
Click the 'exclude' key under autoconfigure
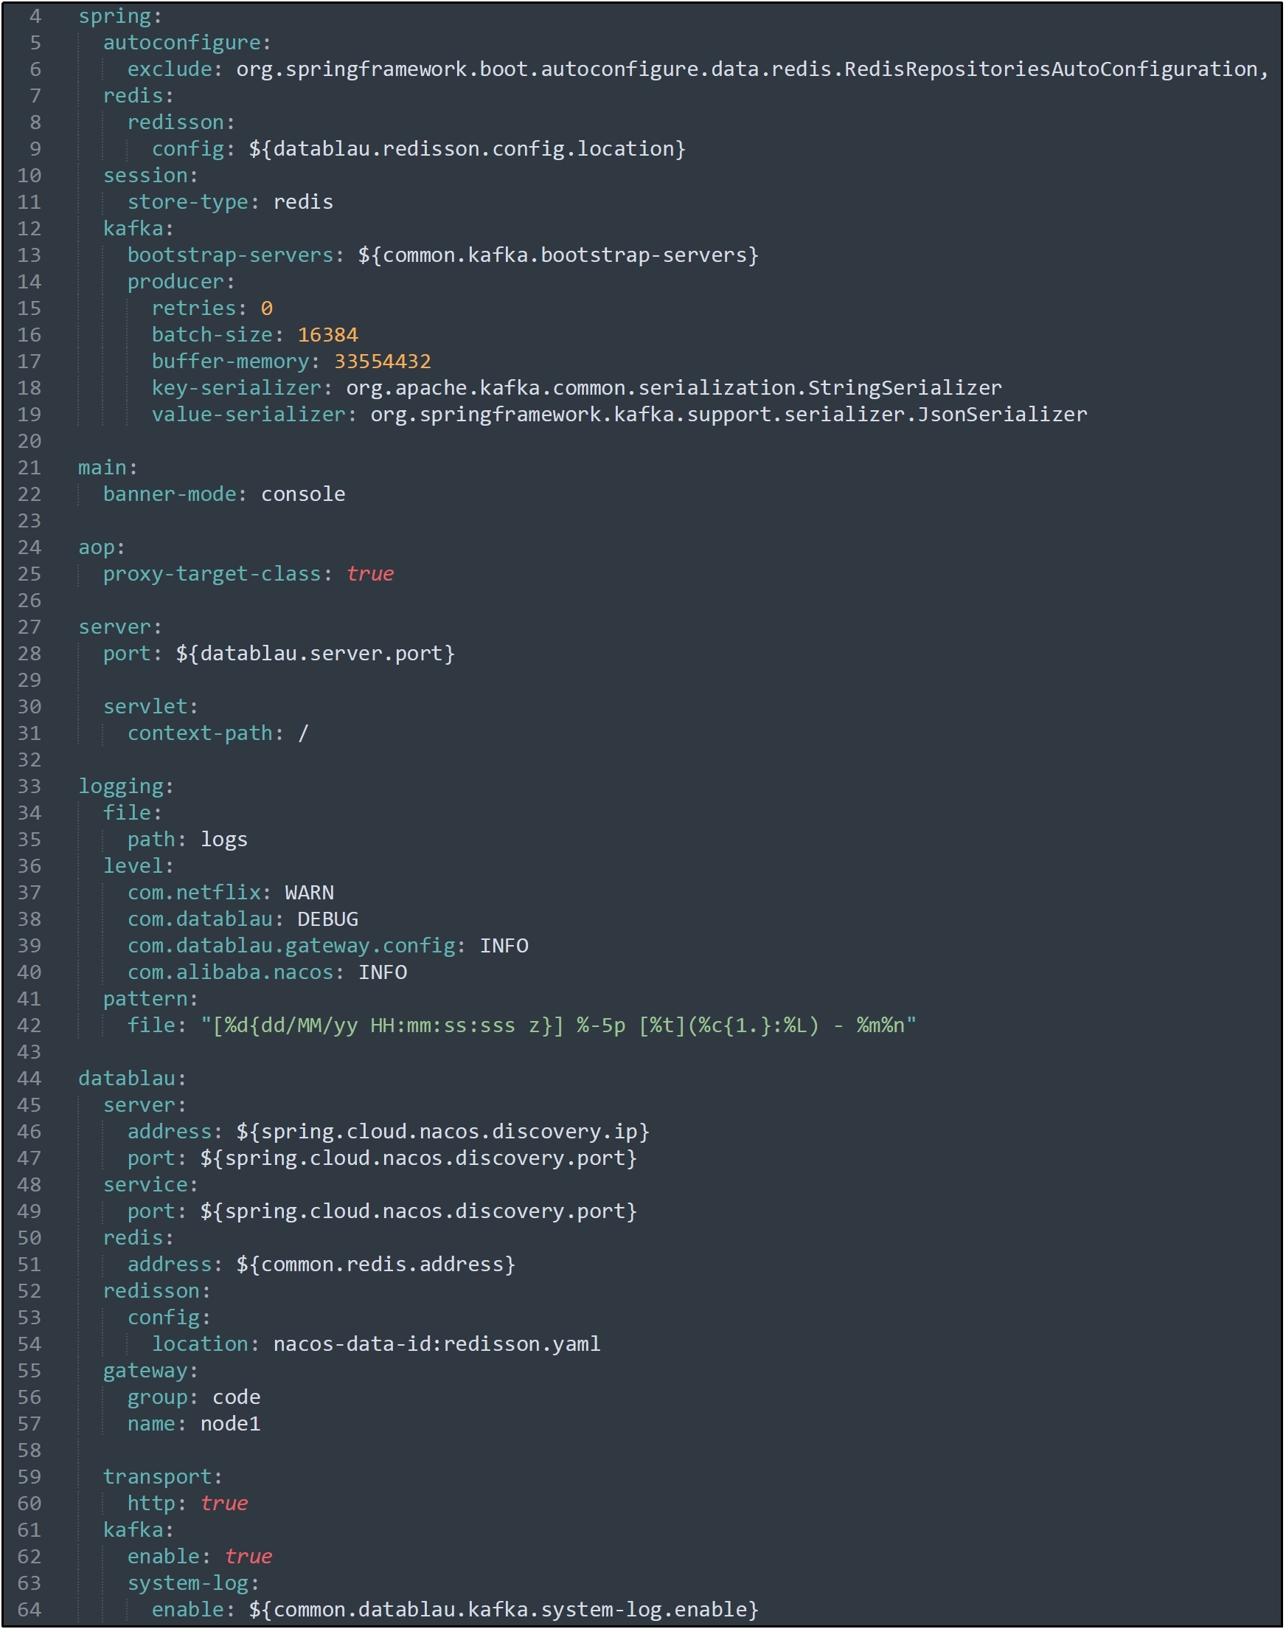pos(170,69)
